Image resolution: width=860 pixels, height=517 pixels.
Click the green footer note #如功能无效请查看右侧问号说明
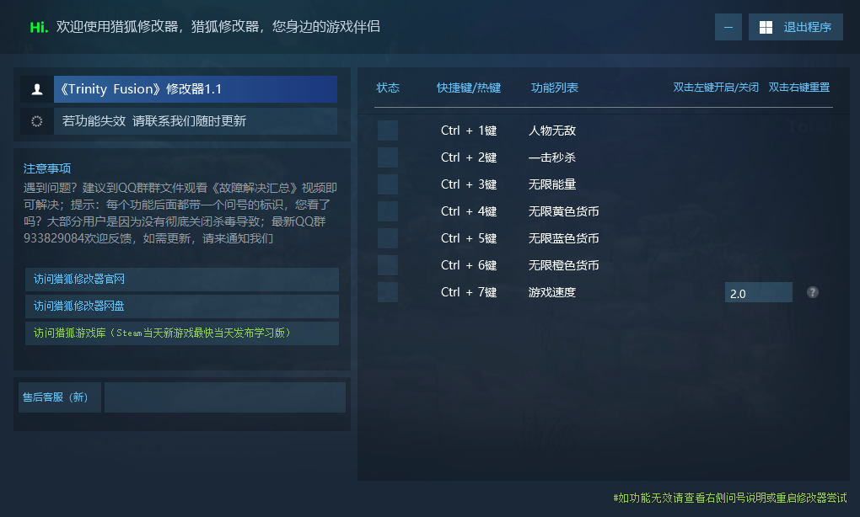730,498
